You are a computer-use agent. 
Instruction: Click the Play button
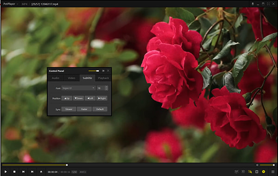[6, 172]
